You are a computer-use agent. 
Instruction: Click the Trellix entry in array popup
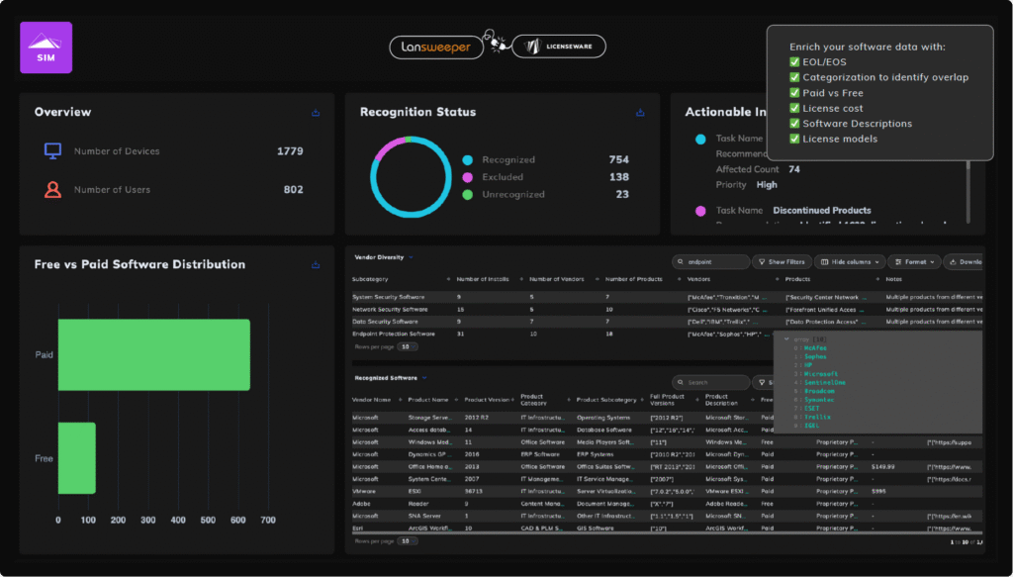click(x=817, y=418)
